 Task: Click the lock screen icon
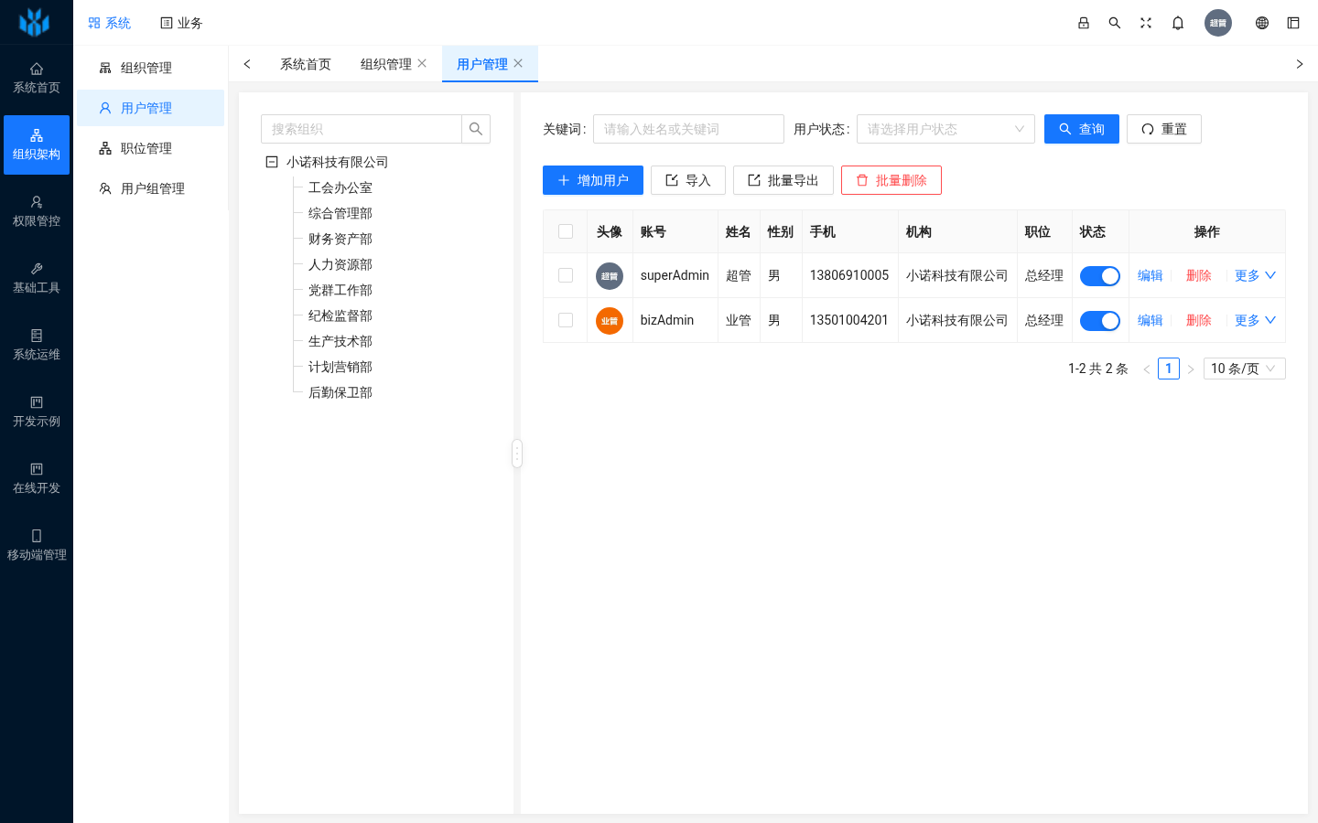coord(1084,23)
